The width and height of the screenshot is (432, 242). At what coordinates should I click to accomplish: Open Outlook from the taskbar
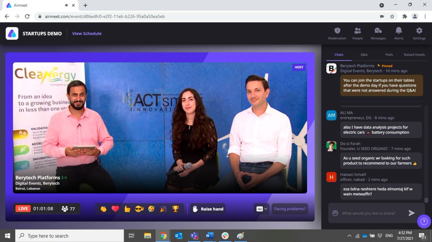179,236
